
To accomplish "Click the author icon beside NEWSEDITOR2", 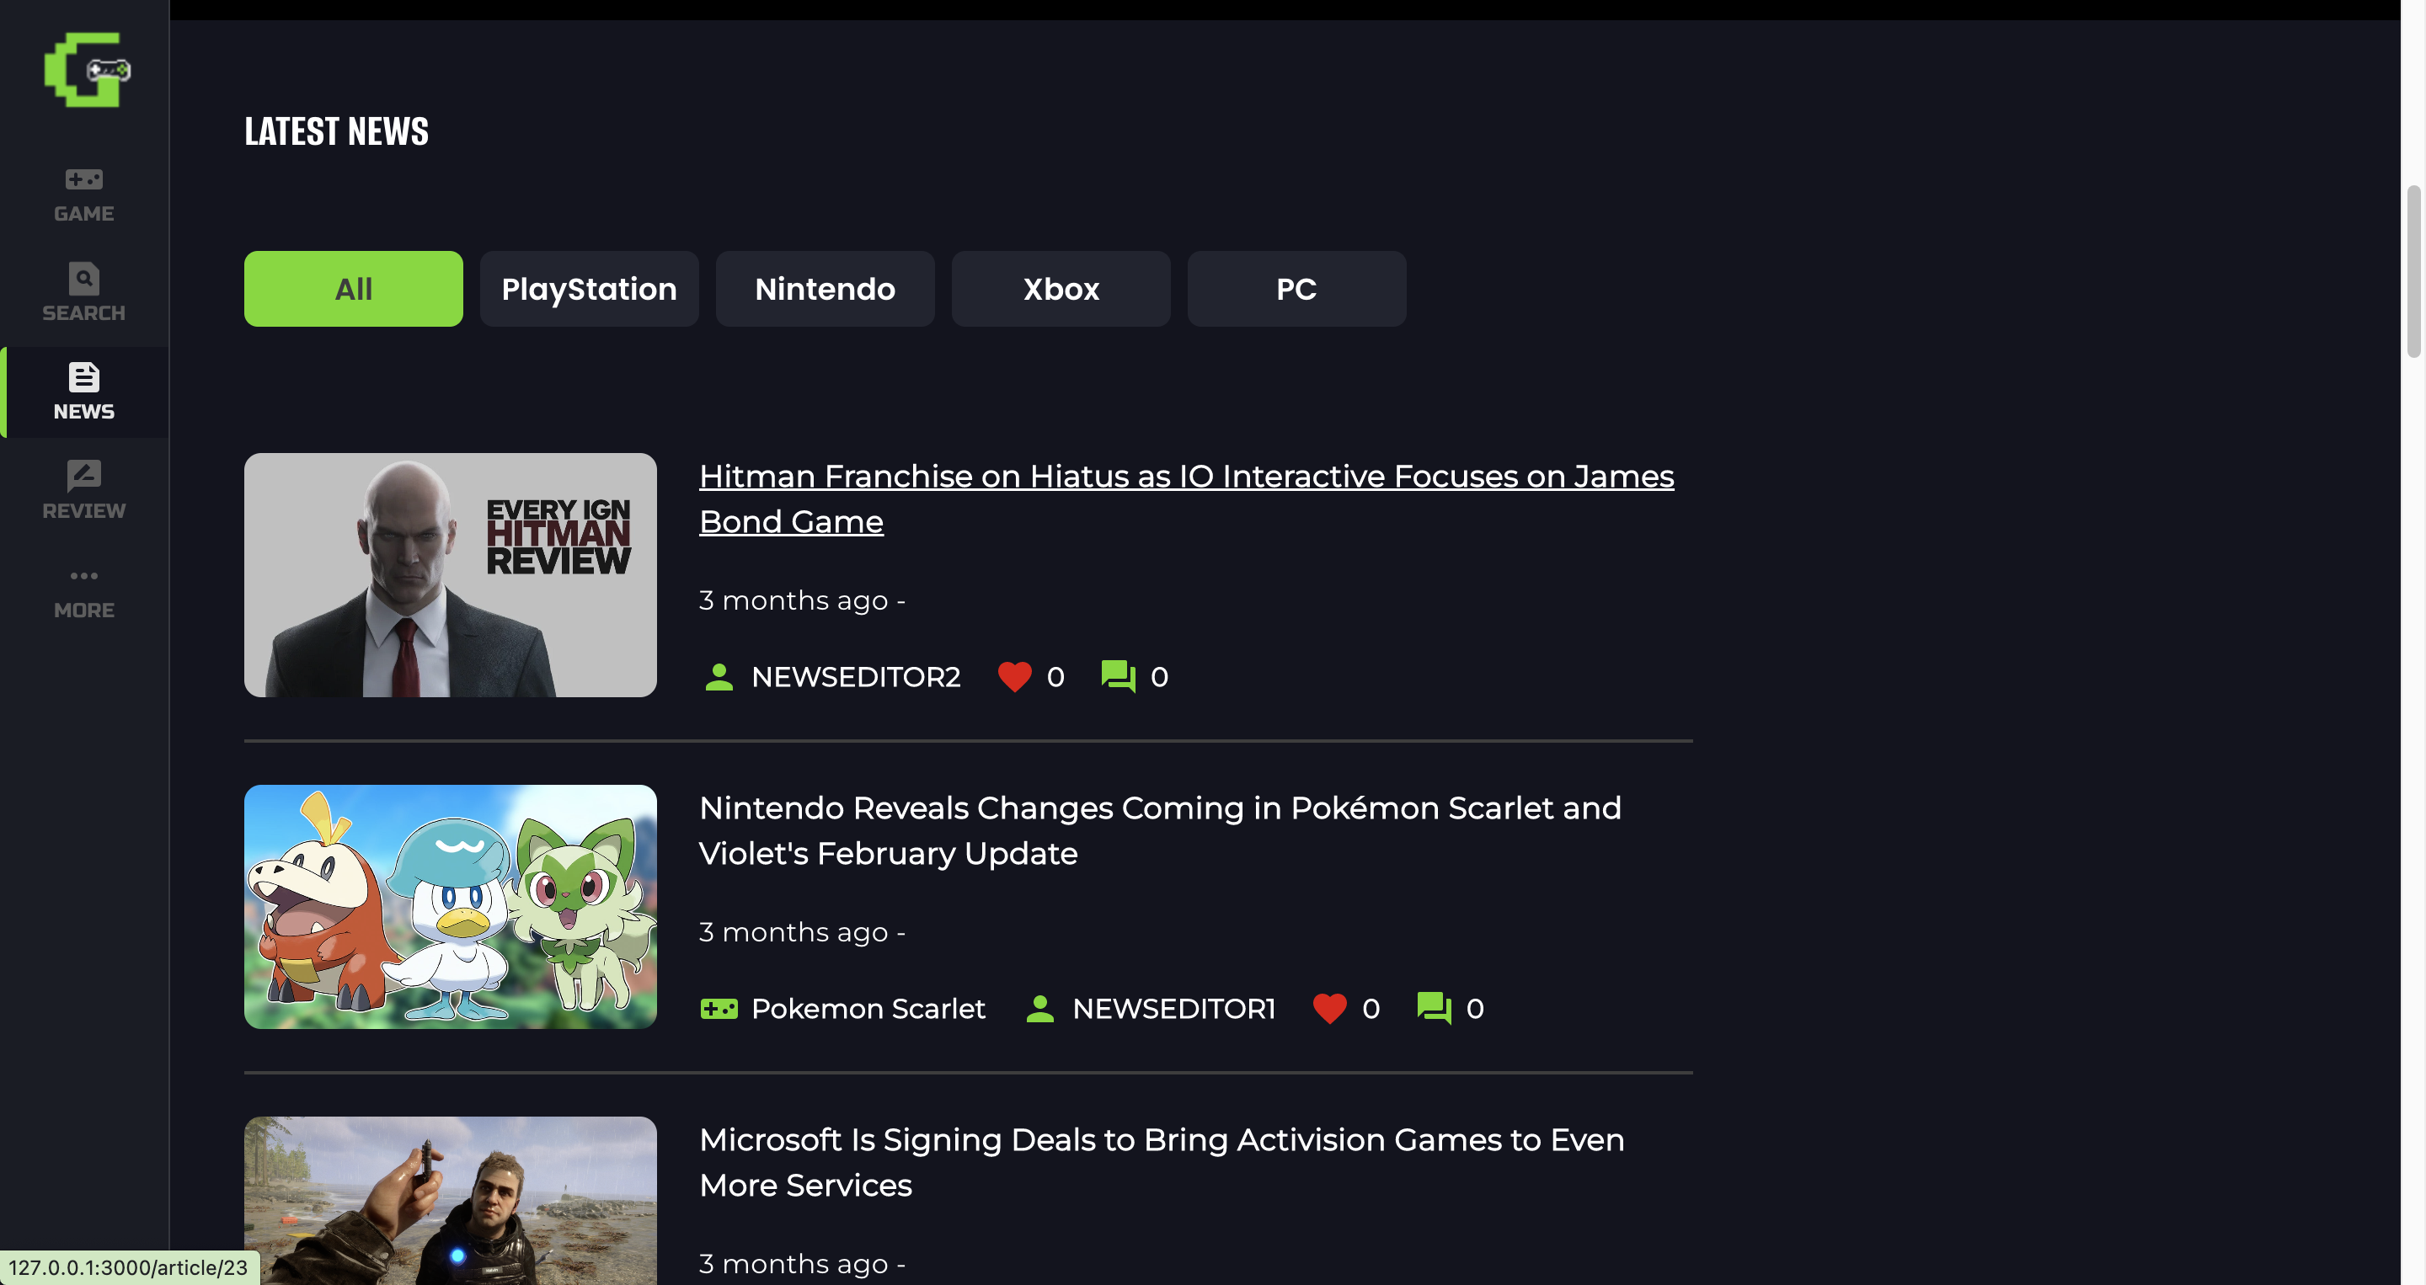I will point(719,677).
